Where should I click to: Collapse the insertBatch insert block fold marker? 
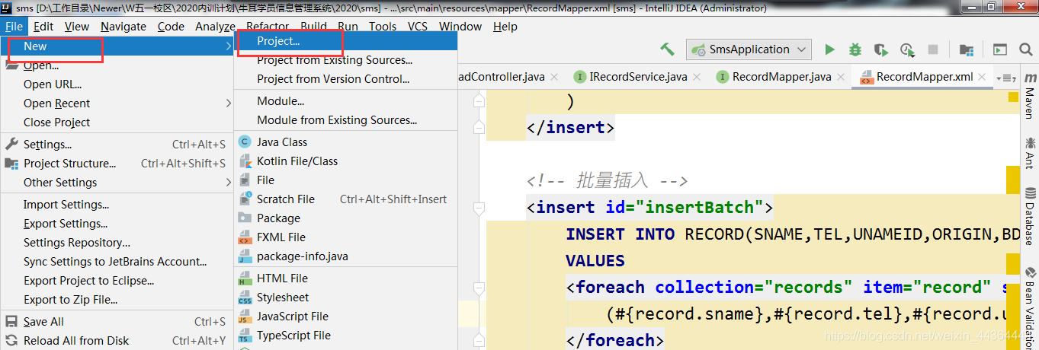[479, 207]
